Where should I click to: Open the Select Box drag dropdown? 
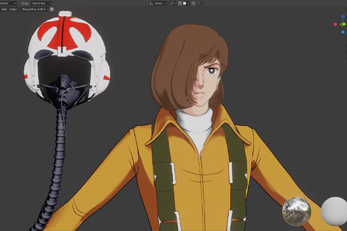click(41, 3)
